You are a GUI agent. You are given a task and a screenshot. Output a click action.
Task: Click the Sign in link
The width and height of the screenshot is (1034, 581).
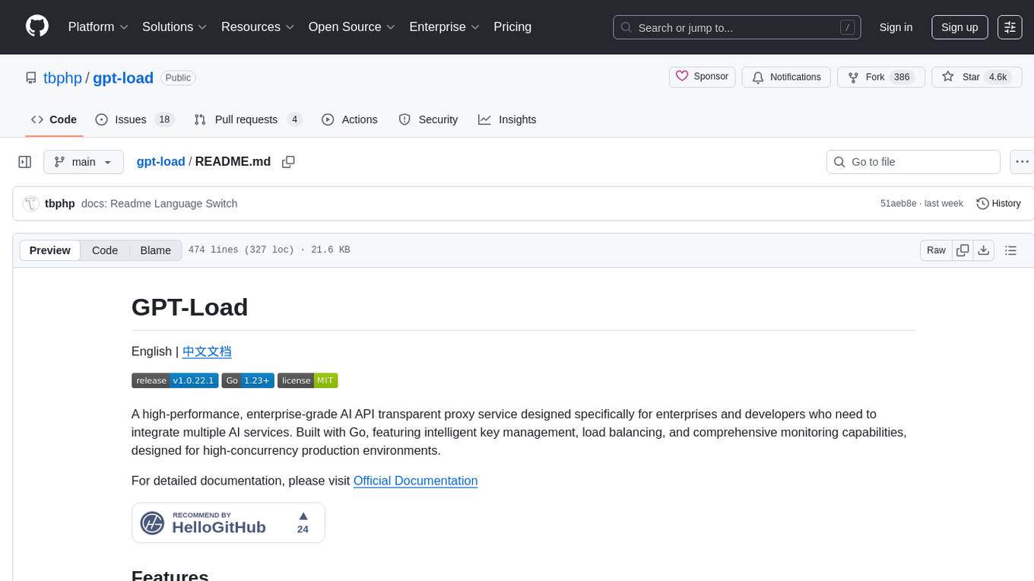(x=896, y=27)
